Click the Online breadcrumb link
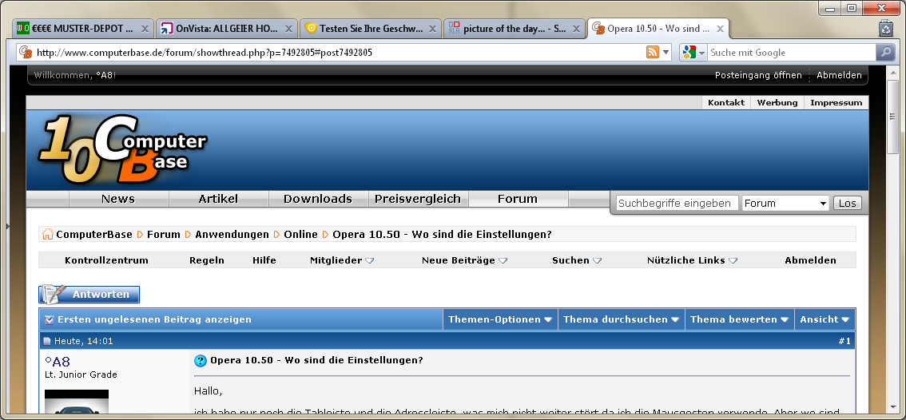The image size is (906, 420). [x=300, y=235]
